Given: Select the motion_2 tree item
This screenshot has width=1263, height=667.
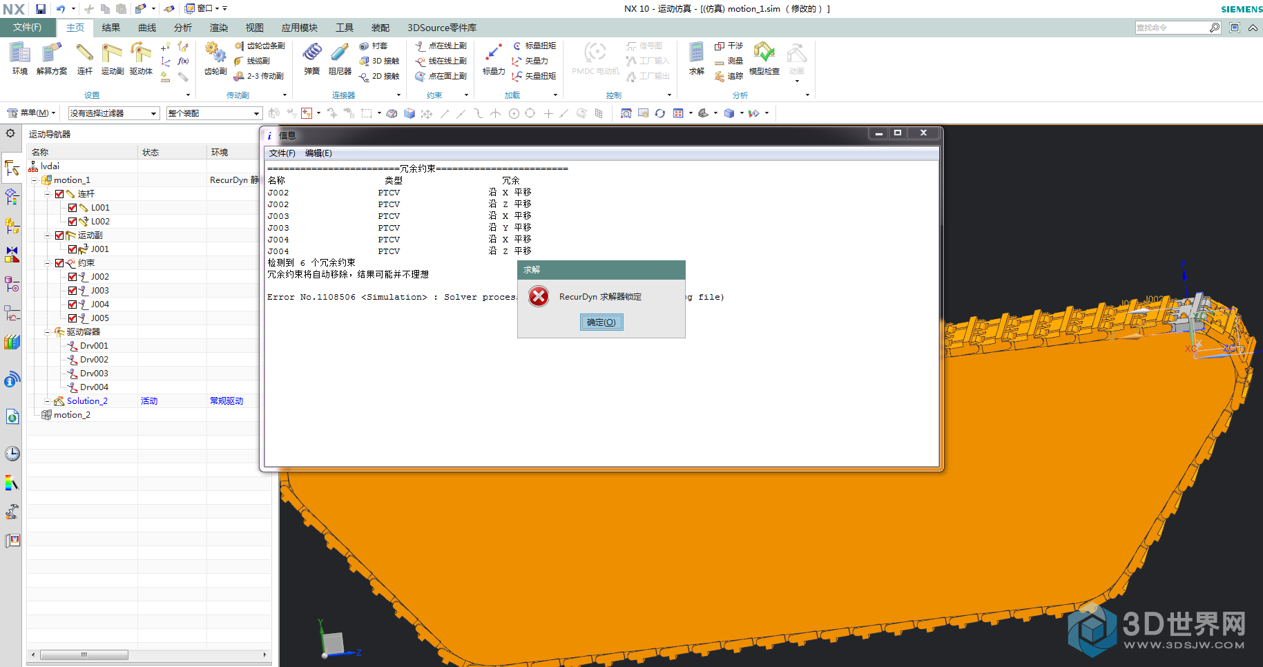Looking at the screenshot, I should 72,415.
